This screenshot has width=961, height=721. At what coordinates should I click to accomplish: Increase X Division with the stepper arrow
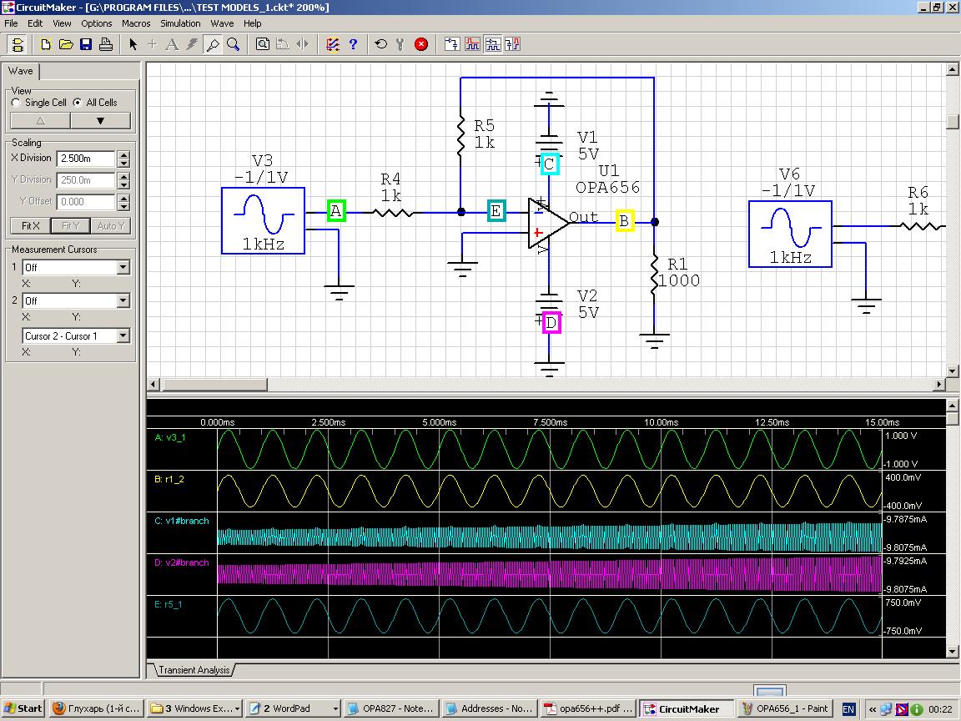[x=123, y=155]
